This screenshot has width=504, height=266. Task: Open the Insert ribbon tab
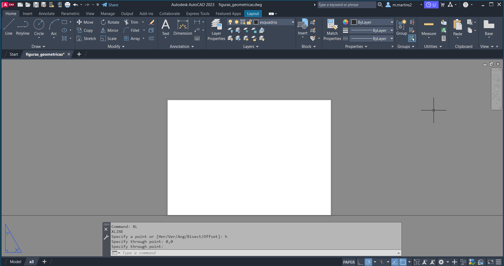pyautogui.click(x=28, y=14)
